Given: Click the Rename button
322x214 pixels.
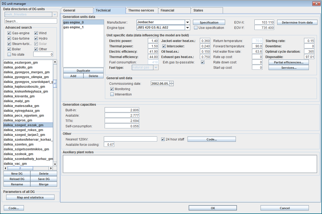Looking at the screenshot, I should 17,184.
